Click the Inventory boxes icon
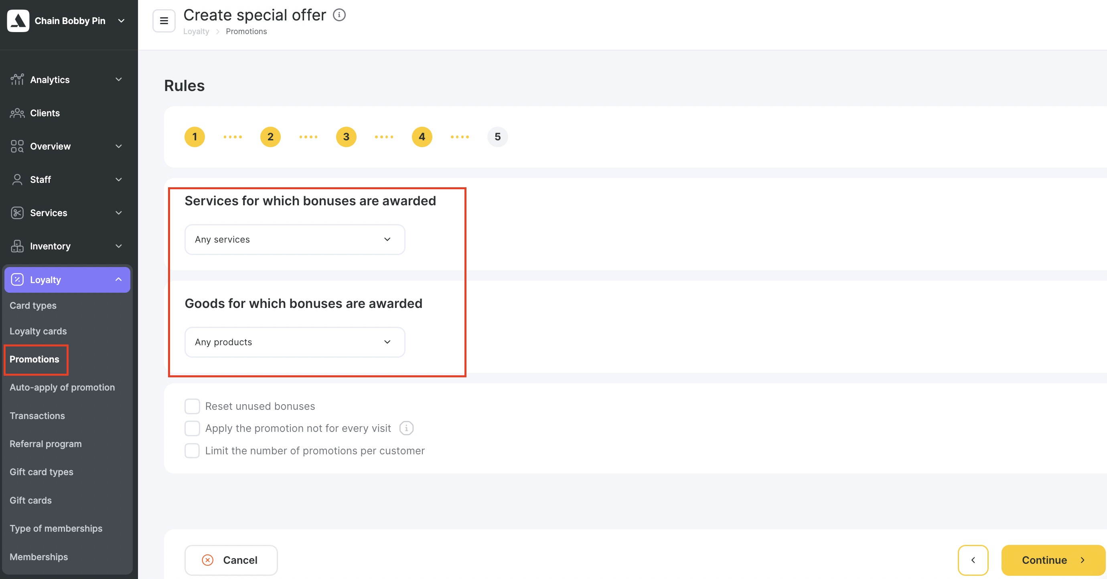Image resolution: width=1107 pixels, height=579 pixels. point(17,246)
